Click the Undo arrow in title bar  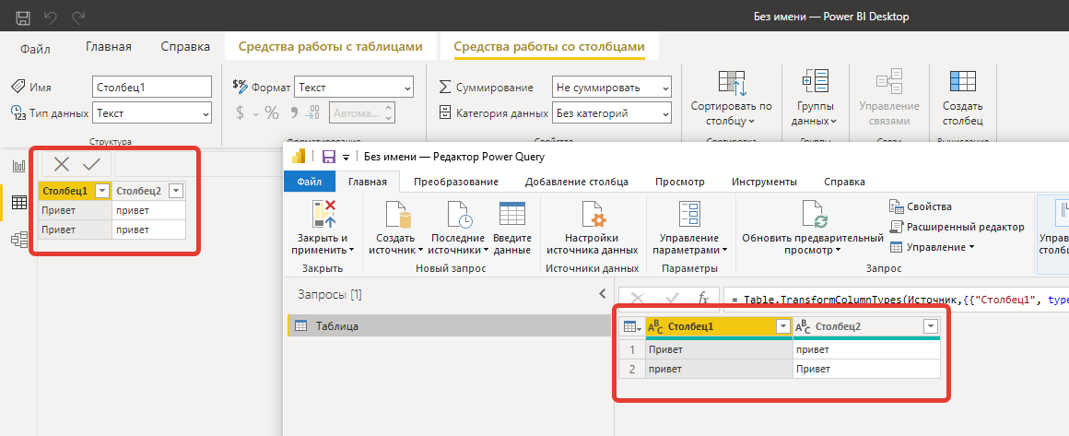(x=51, y=17)
